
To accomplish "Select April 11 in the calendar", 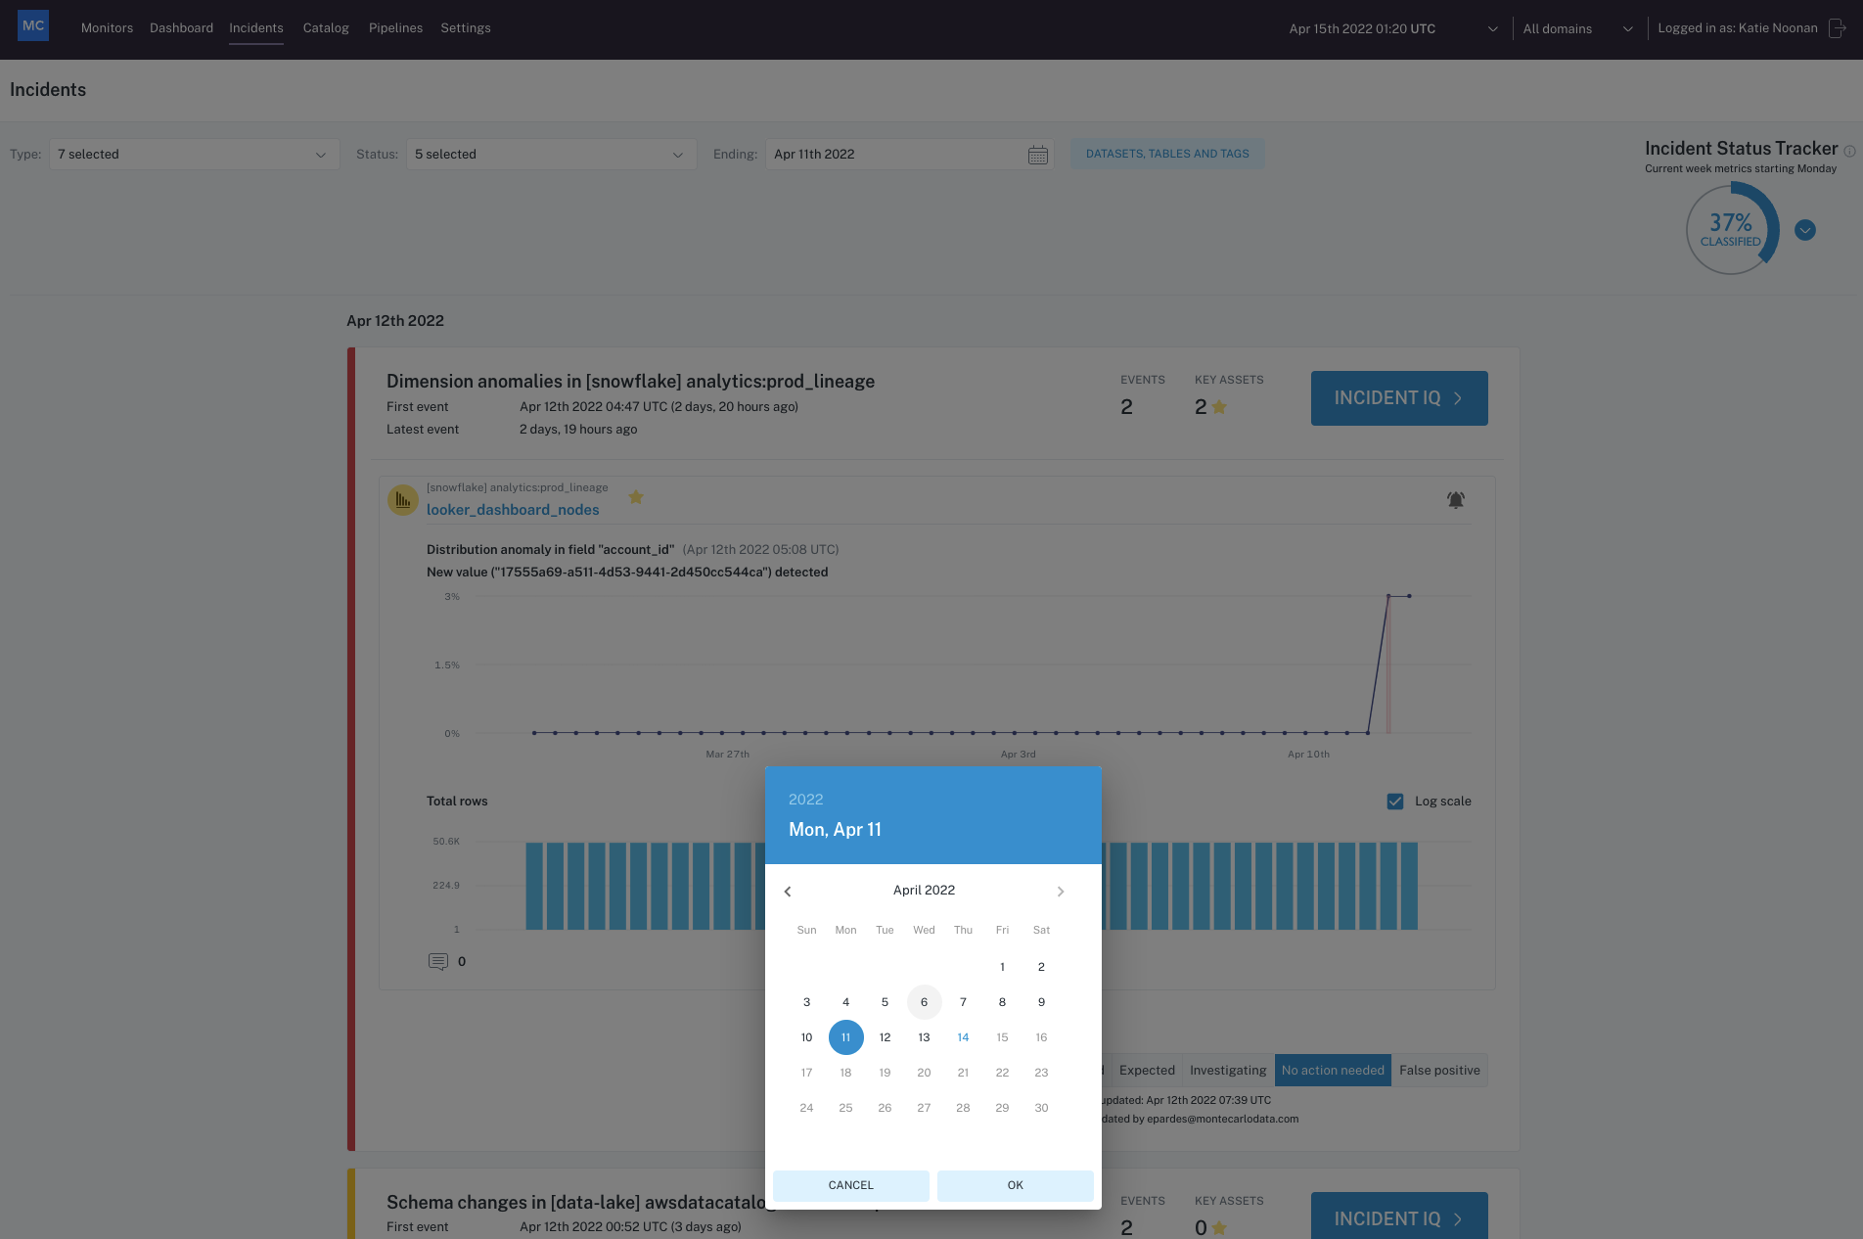I will (845, 1037).
